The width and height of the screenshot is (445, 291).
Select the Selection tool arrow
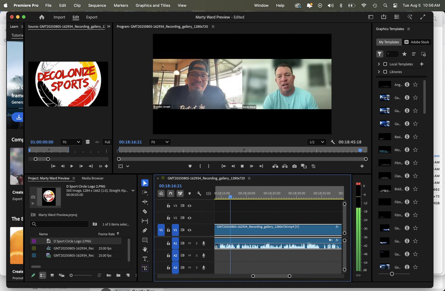[145, 183]
